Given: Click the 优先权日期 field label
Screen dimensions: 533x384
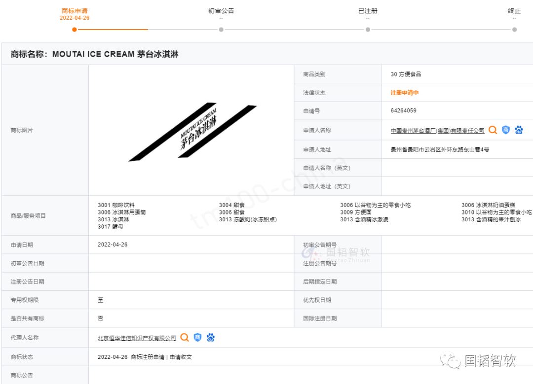Looking at the screenshot, I should (x=317, y=300).
